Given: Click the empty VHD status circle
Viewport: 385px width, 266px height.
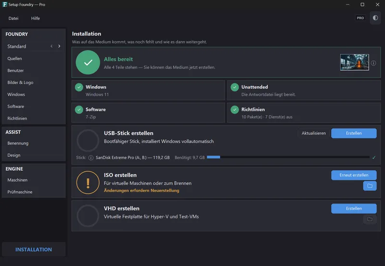Looking at the screenshot, I should (88, 216).
